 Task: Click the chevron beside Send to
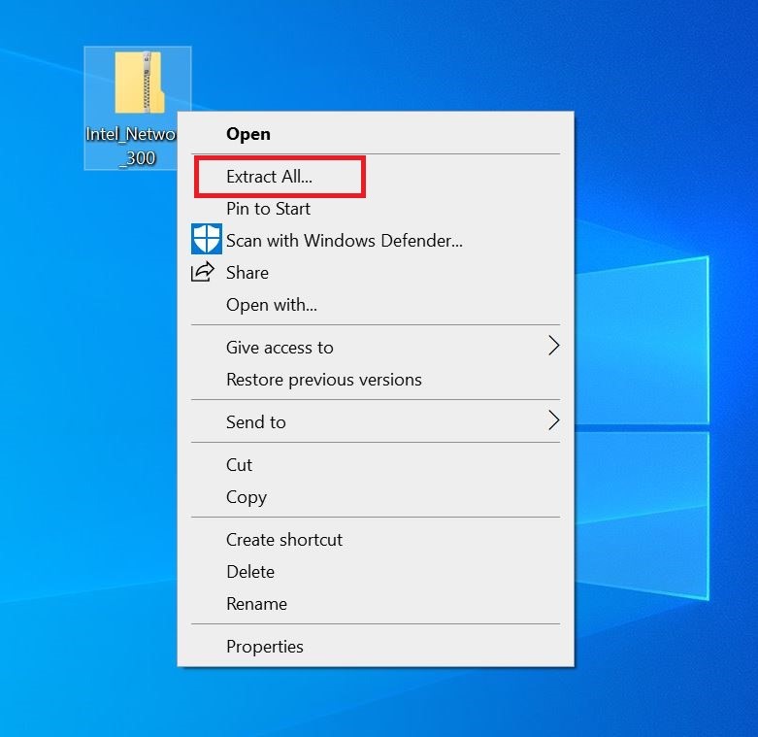[x=553, y=420]
